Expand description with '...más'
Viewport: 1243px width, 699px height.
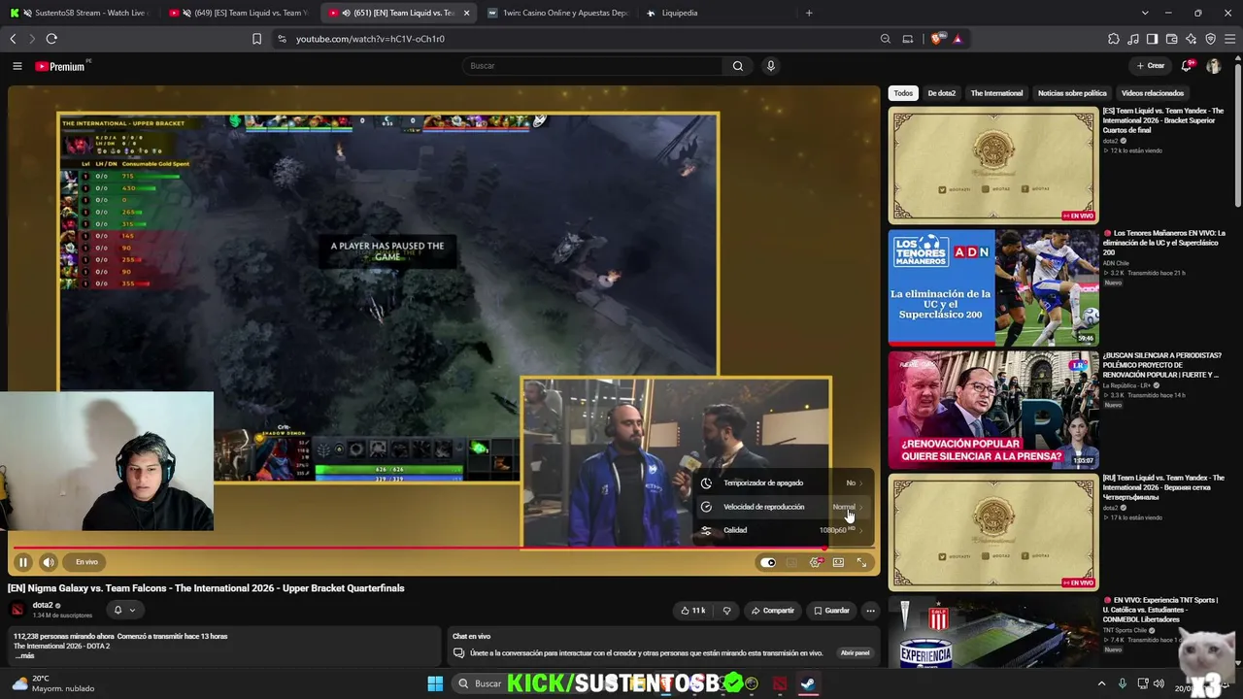[24, 656]
